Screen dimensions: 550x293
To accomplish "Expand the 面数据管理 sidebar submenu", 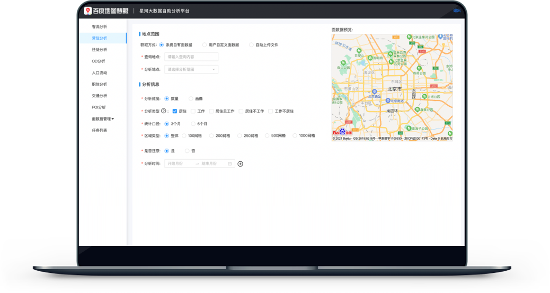I will (103, 118).
